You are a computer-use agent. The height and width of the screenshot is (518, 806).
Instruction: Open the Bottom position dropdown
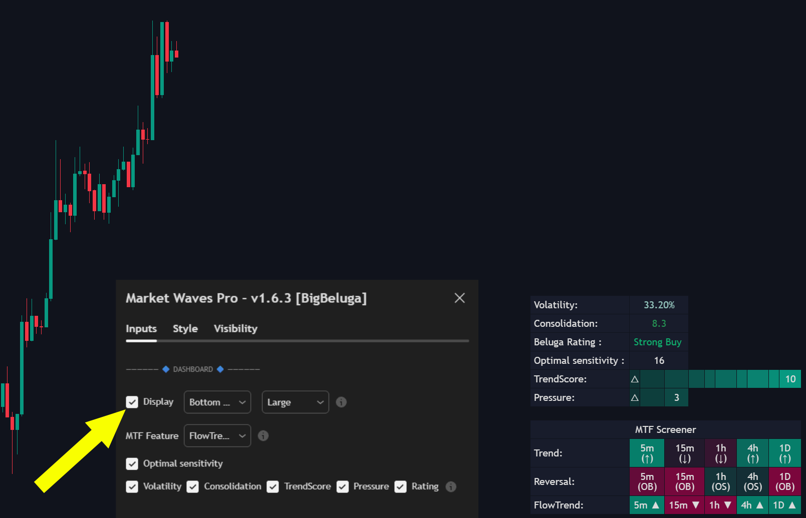click(217, 402)
